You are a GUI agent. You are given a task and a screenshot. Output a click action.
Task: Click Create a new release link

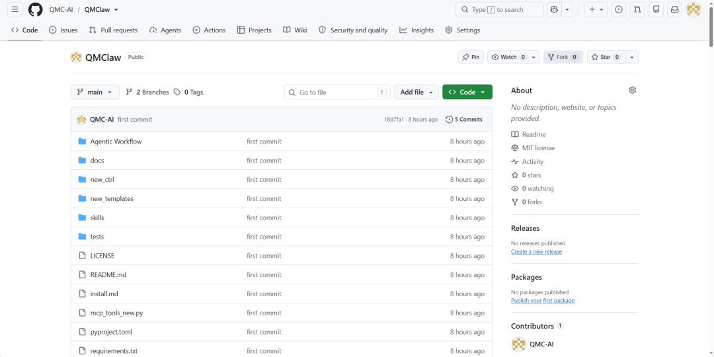click(x=536, y=252)
